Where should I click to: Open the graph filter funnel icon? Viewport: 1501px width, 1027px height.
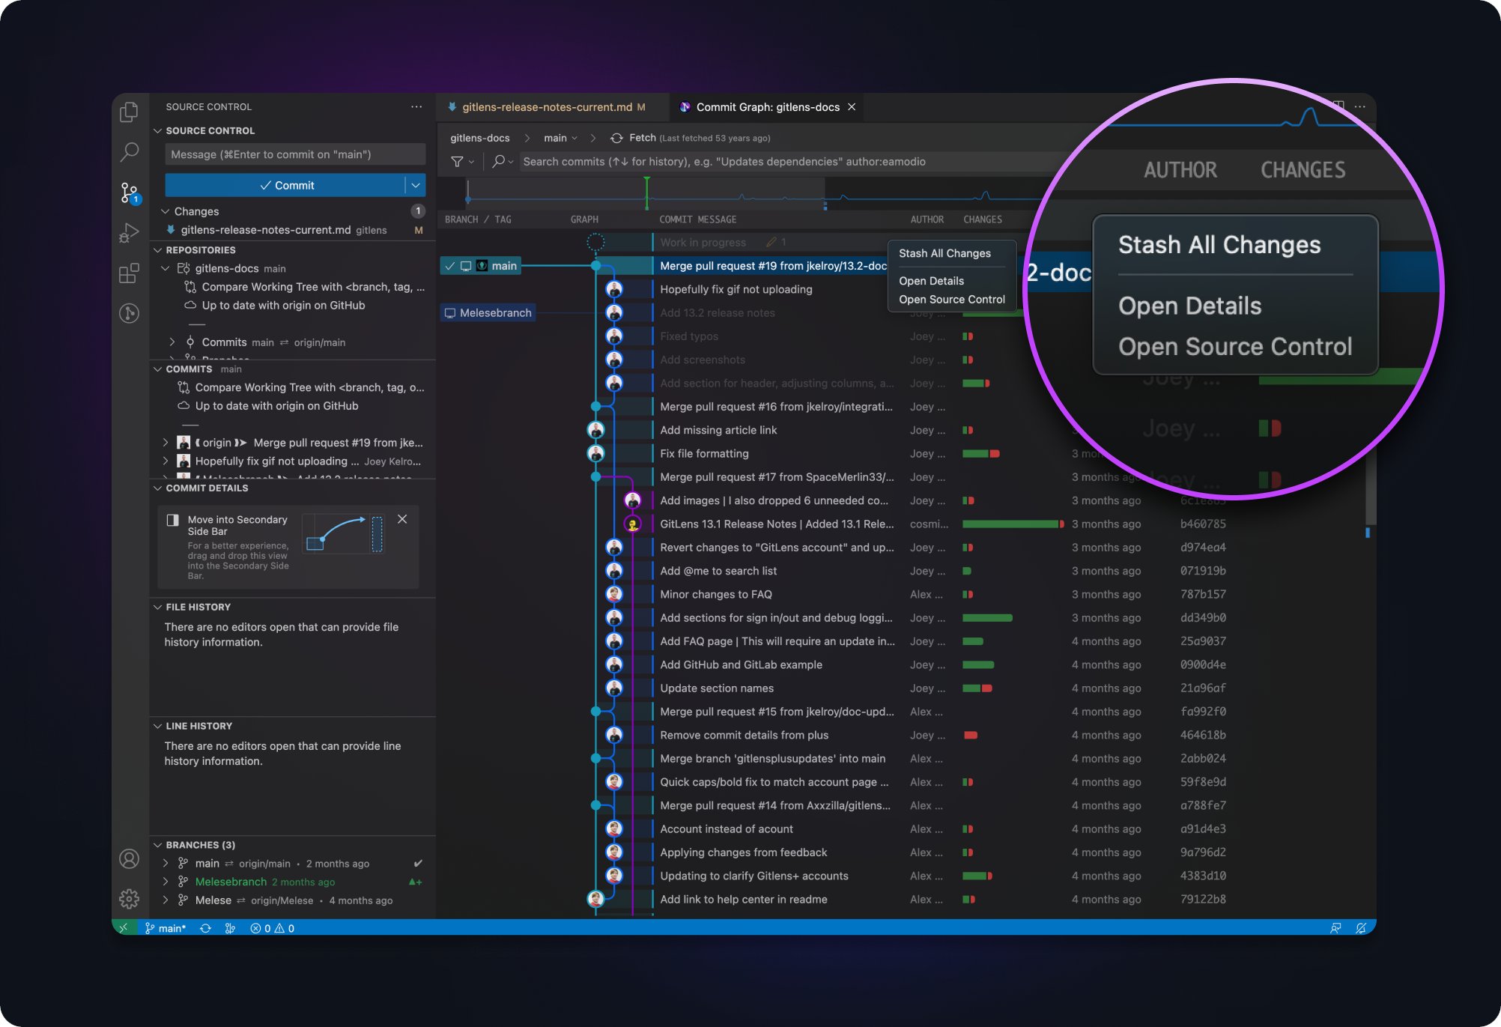point(457,162)
